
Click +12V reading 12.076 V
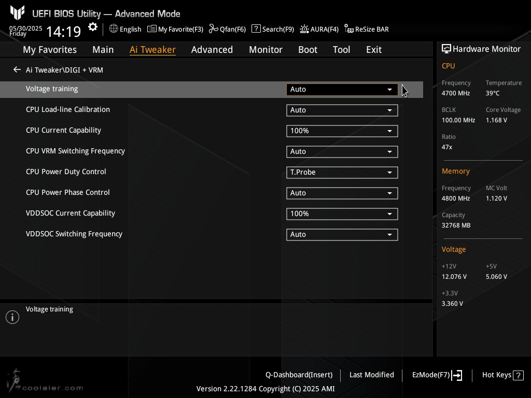[x=454, y=277]
